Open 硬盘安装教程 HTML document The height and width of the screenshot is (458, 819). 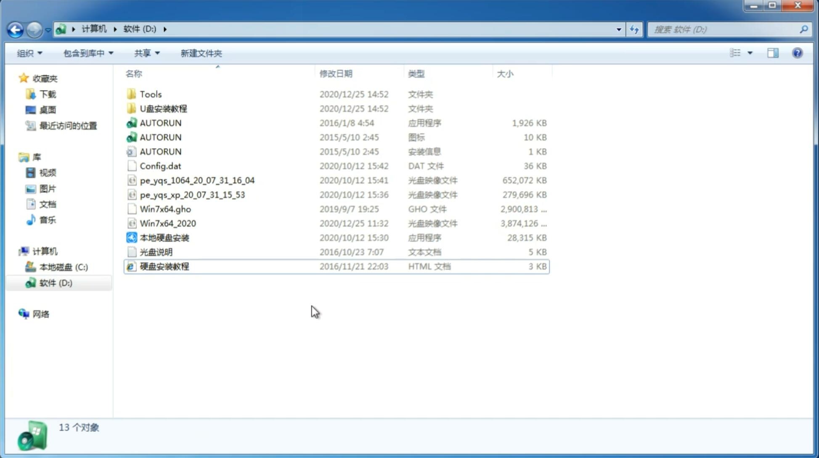coord(164,266)
